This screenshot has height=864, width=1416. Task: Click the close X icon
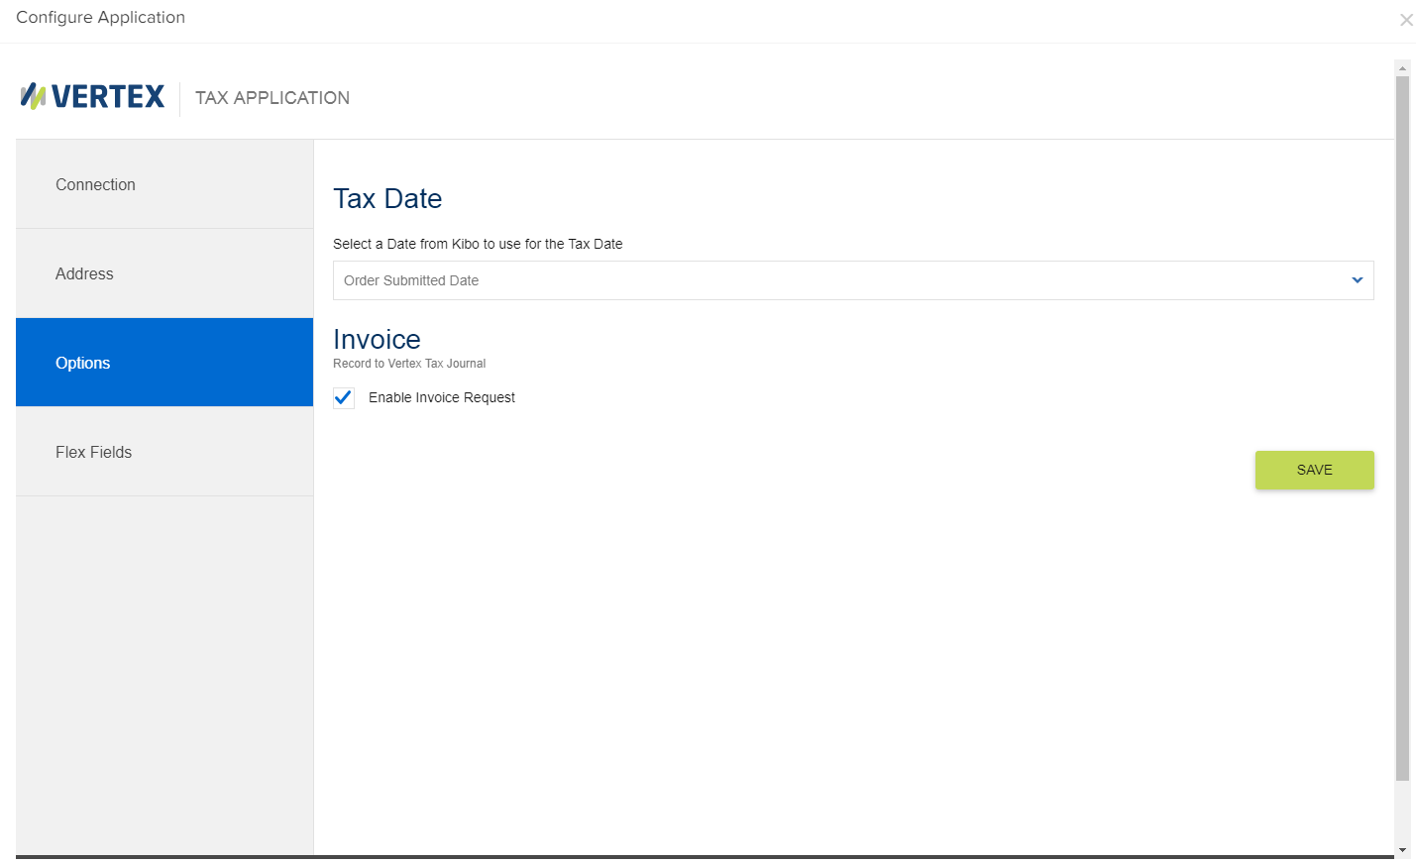1406,20
